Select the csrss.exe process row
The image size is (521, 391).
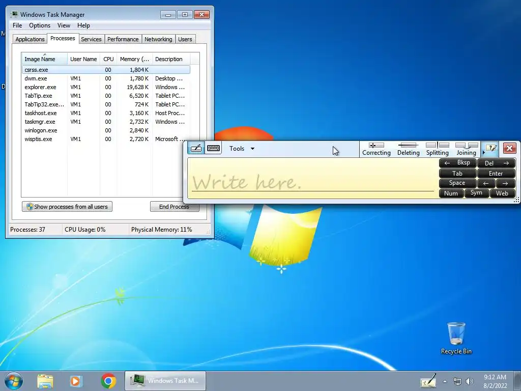coord(106,70)
